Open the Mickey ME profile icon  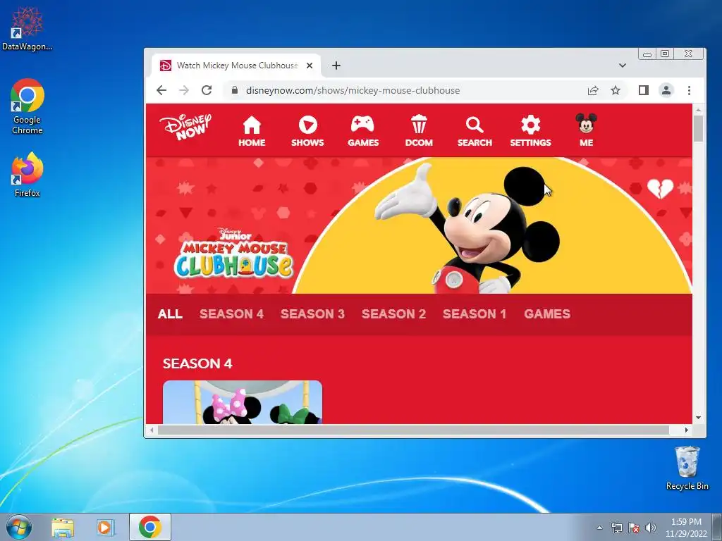(586, 130)
